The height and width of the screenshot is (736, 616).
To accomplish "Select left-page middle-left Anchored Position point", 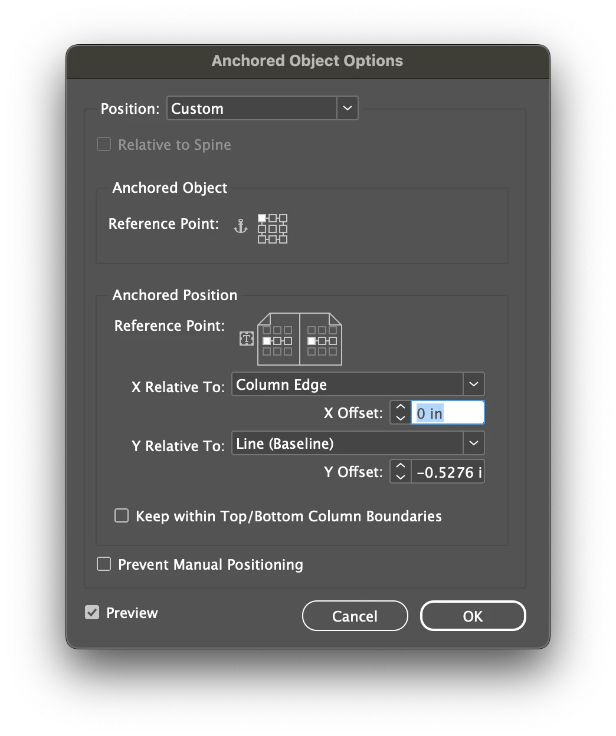I will (x=267, y=341).
